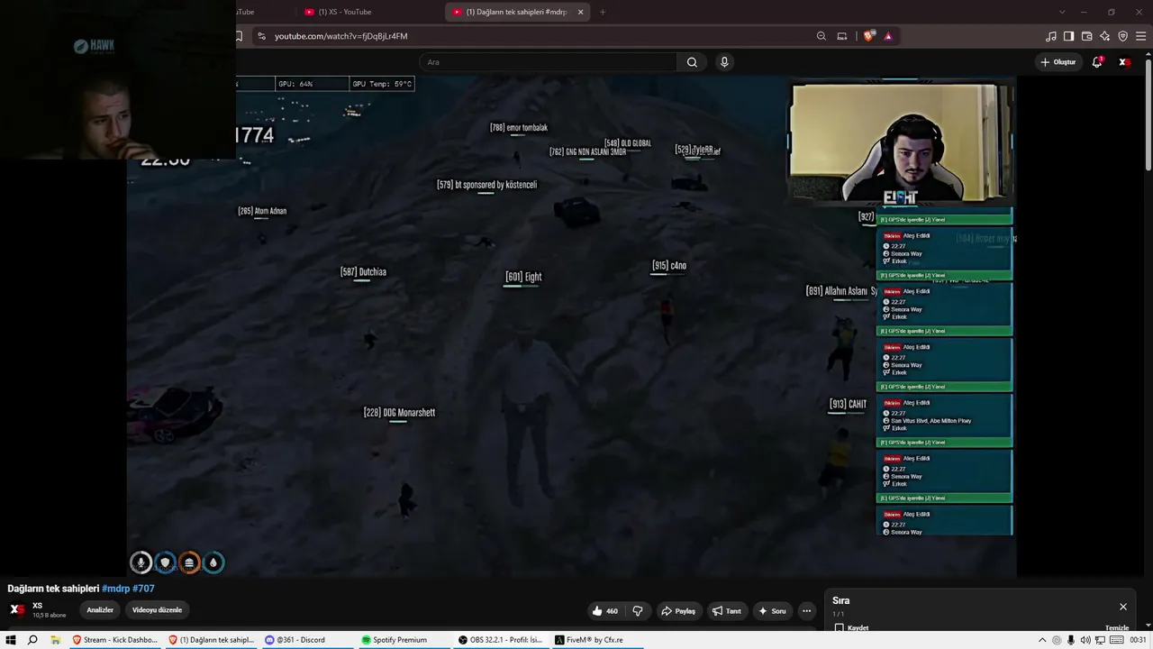Click the Brave Shields lion icon
This screenshot has height=649, width=1153.
click(x=868, y=36)
